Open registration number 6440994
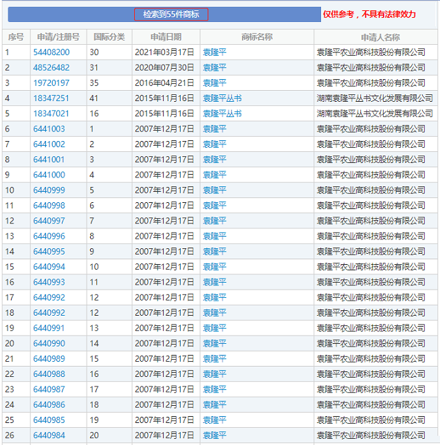The height and width of the screenshot is (445, 440). pos(49,267)
